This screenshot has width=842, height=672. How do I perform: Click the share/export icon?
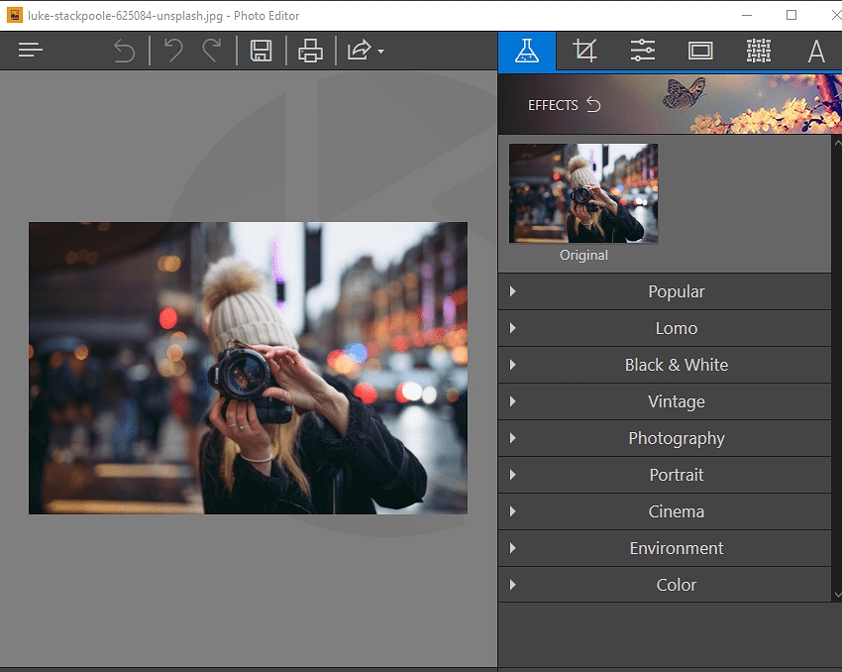coord(360,51)
